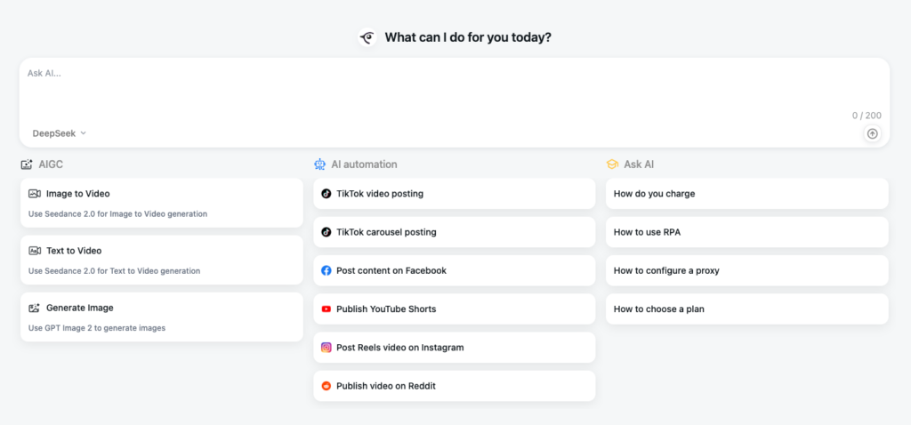
Task: Click the Reddit icon in Publish video row
Action: (x=327, y=386)
